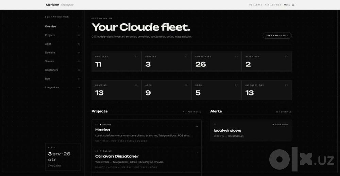
Task: Open the Caravan Dispatcher project title
Action: (x=117, y=156)
